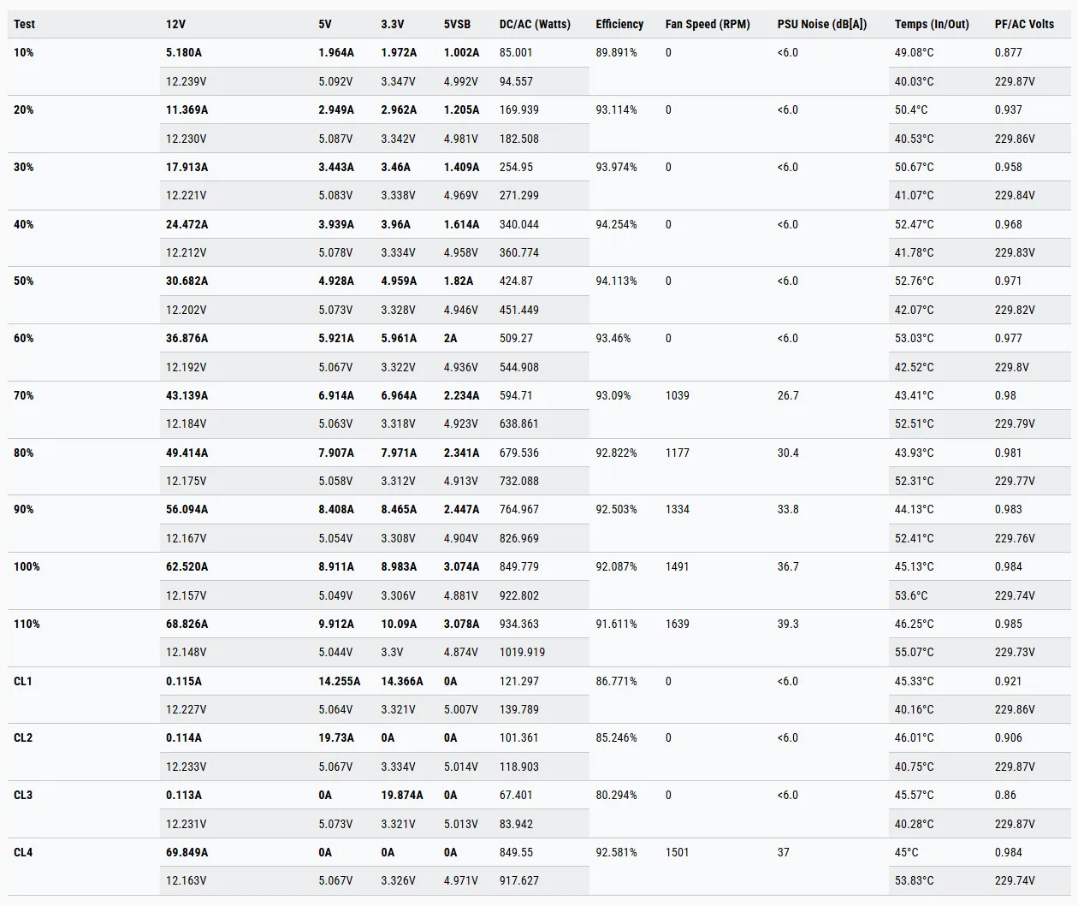Click the 0.86 power factor value
Viewport: 1078px width, 906px height.
(1005, 795)
